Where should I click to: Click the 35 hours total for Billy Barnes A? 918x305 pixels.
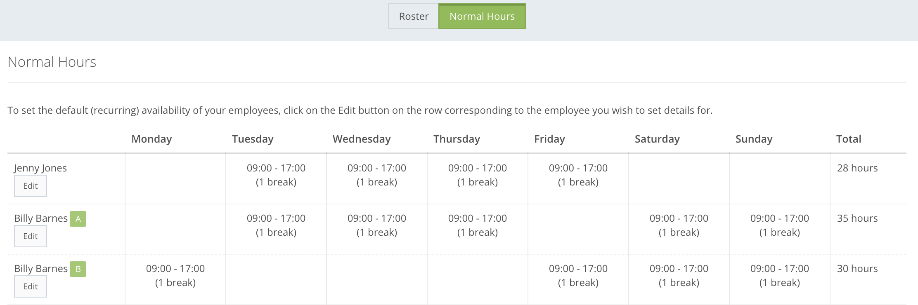coord(857,218)
